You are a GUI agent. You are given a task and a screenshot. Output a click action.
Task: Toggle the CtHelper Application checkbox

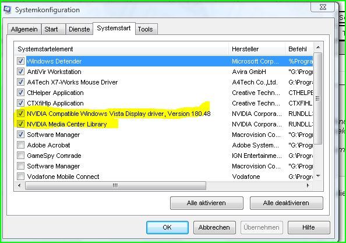(x=20, y=93)
